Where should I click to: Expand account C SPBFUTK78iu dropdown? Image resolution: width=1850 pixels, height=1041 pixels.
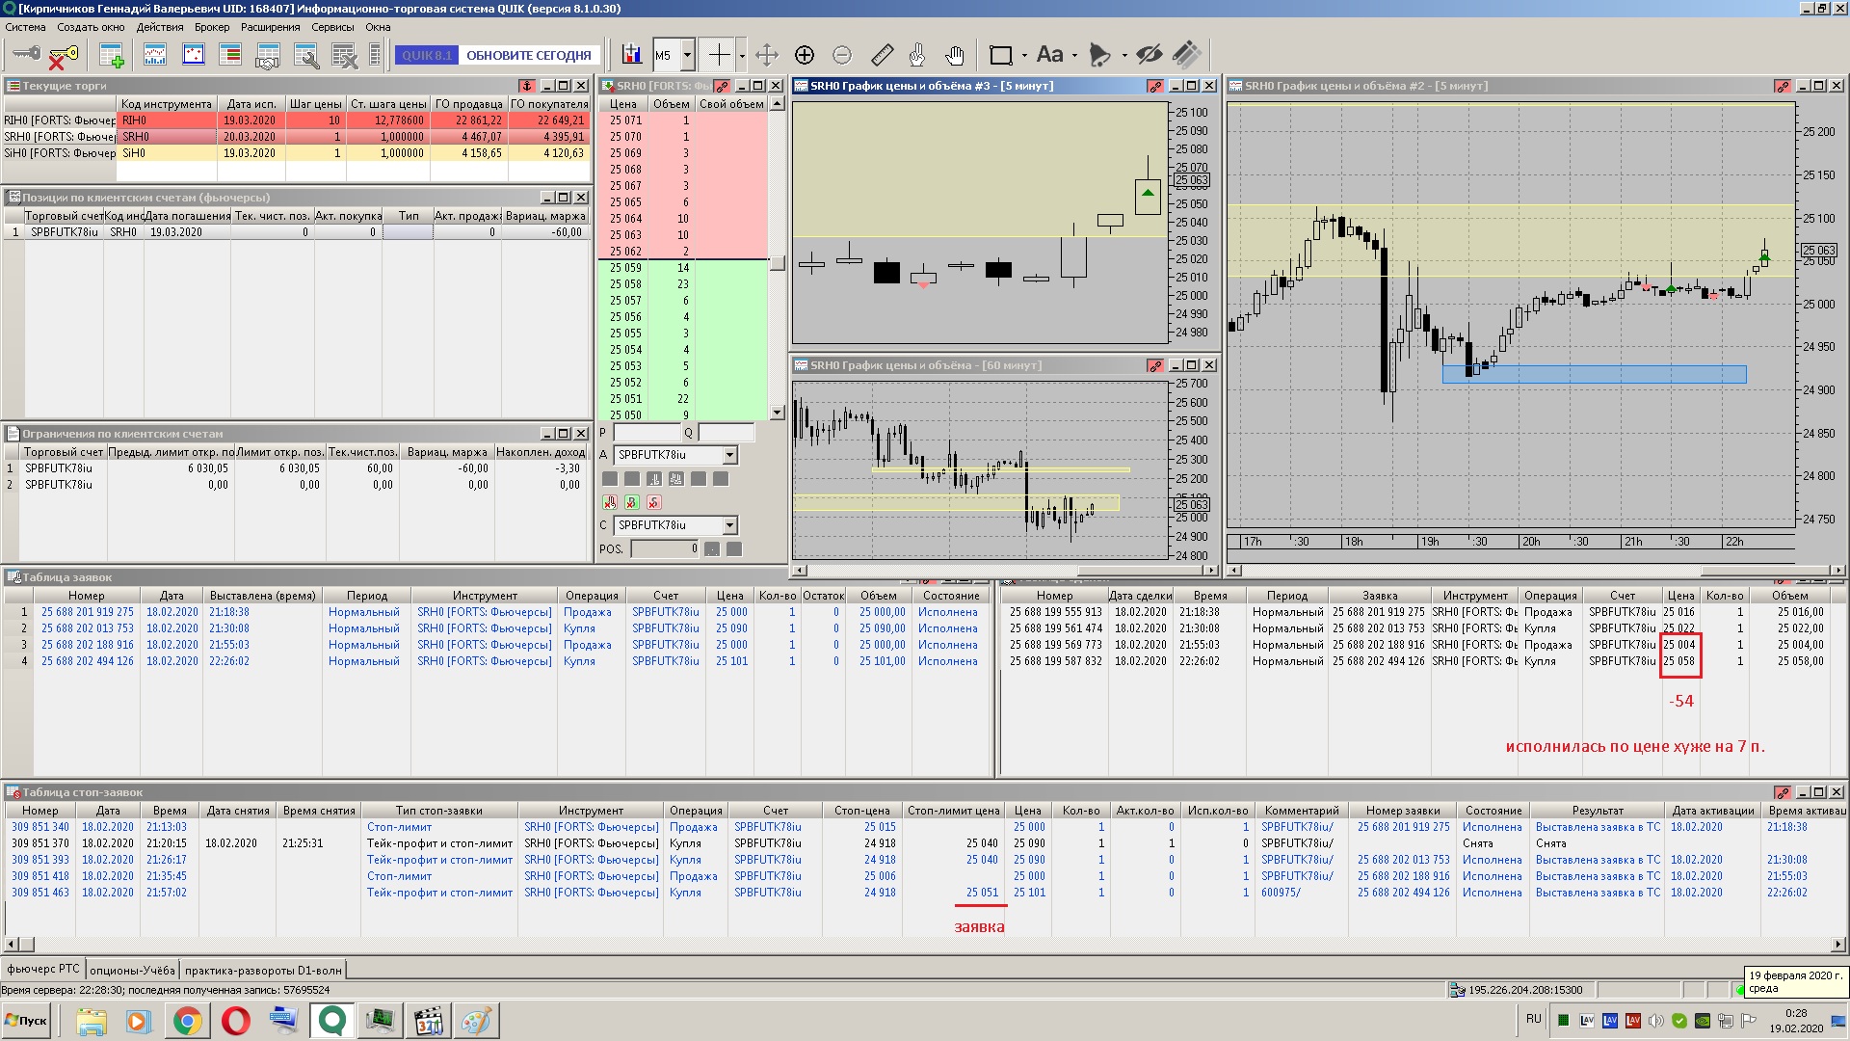coord(729,525)
